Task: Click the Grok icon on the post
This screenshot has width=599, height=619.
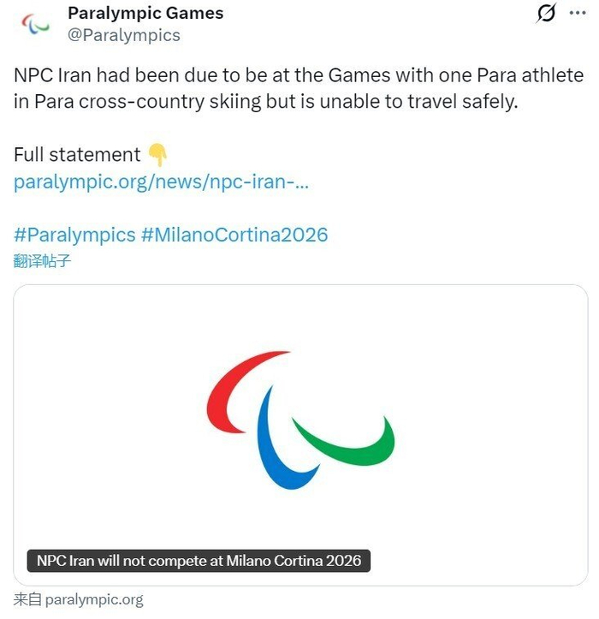Action: [x=545, y=14]
